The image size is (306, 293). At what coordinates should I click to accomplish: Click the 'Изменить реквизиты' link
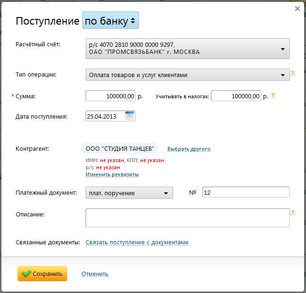pyautogui.click(x=112, y=174)
